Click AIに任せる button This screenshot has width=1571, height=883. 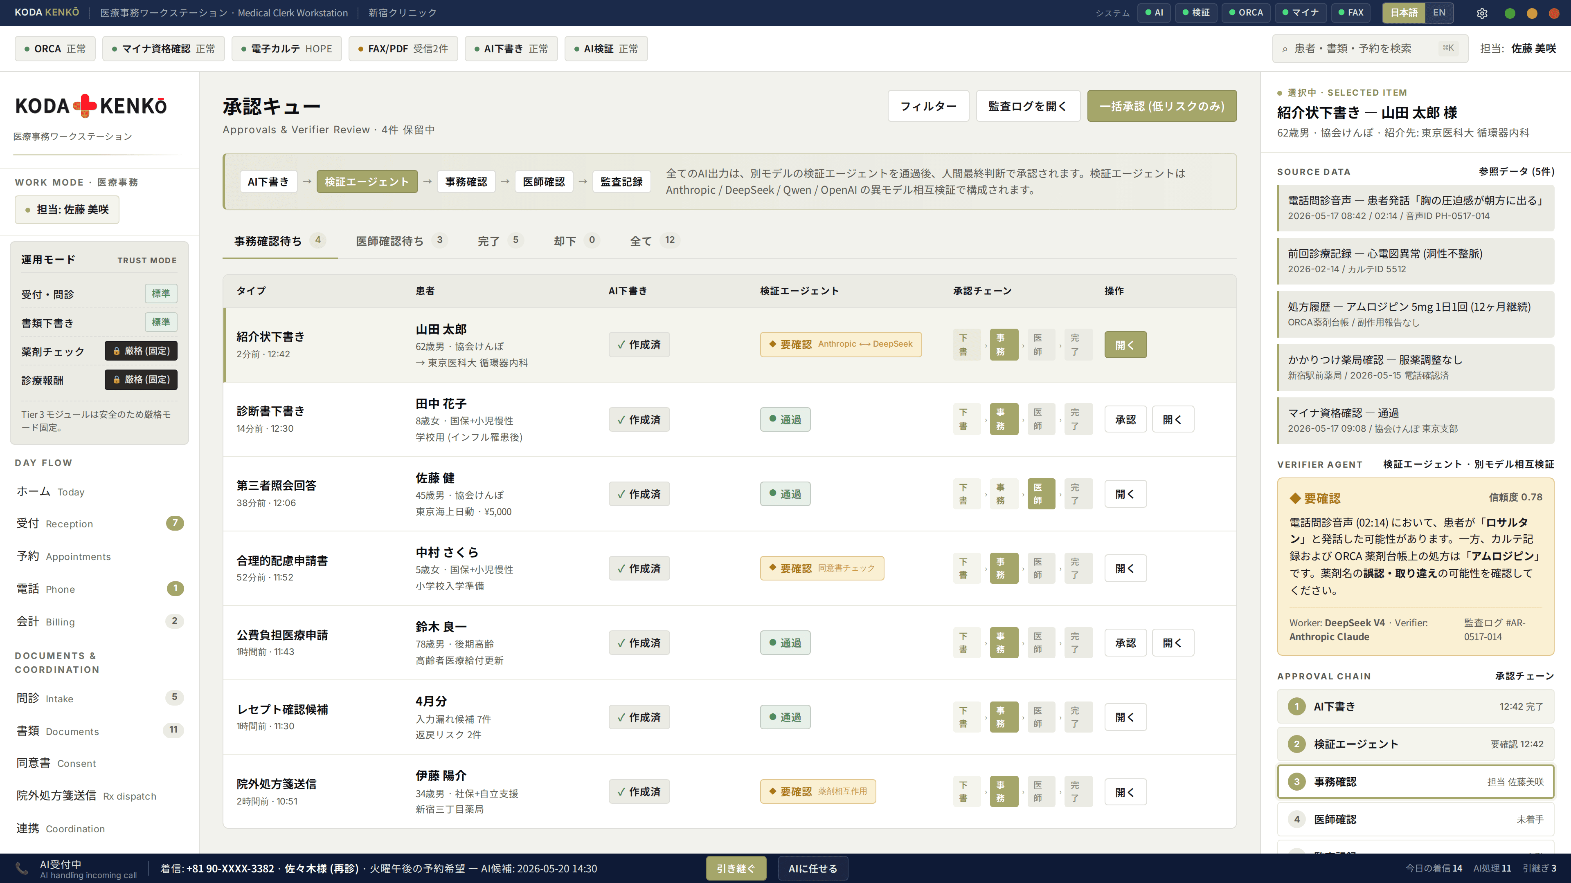click(x=813, y=868)
